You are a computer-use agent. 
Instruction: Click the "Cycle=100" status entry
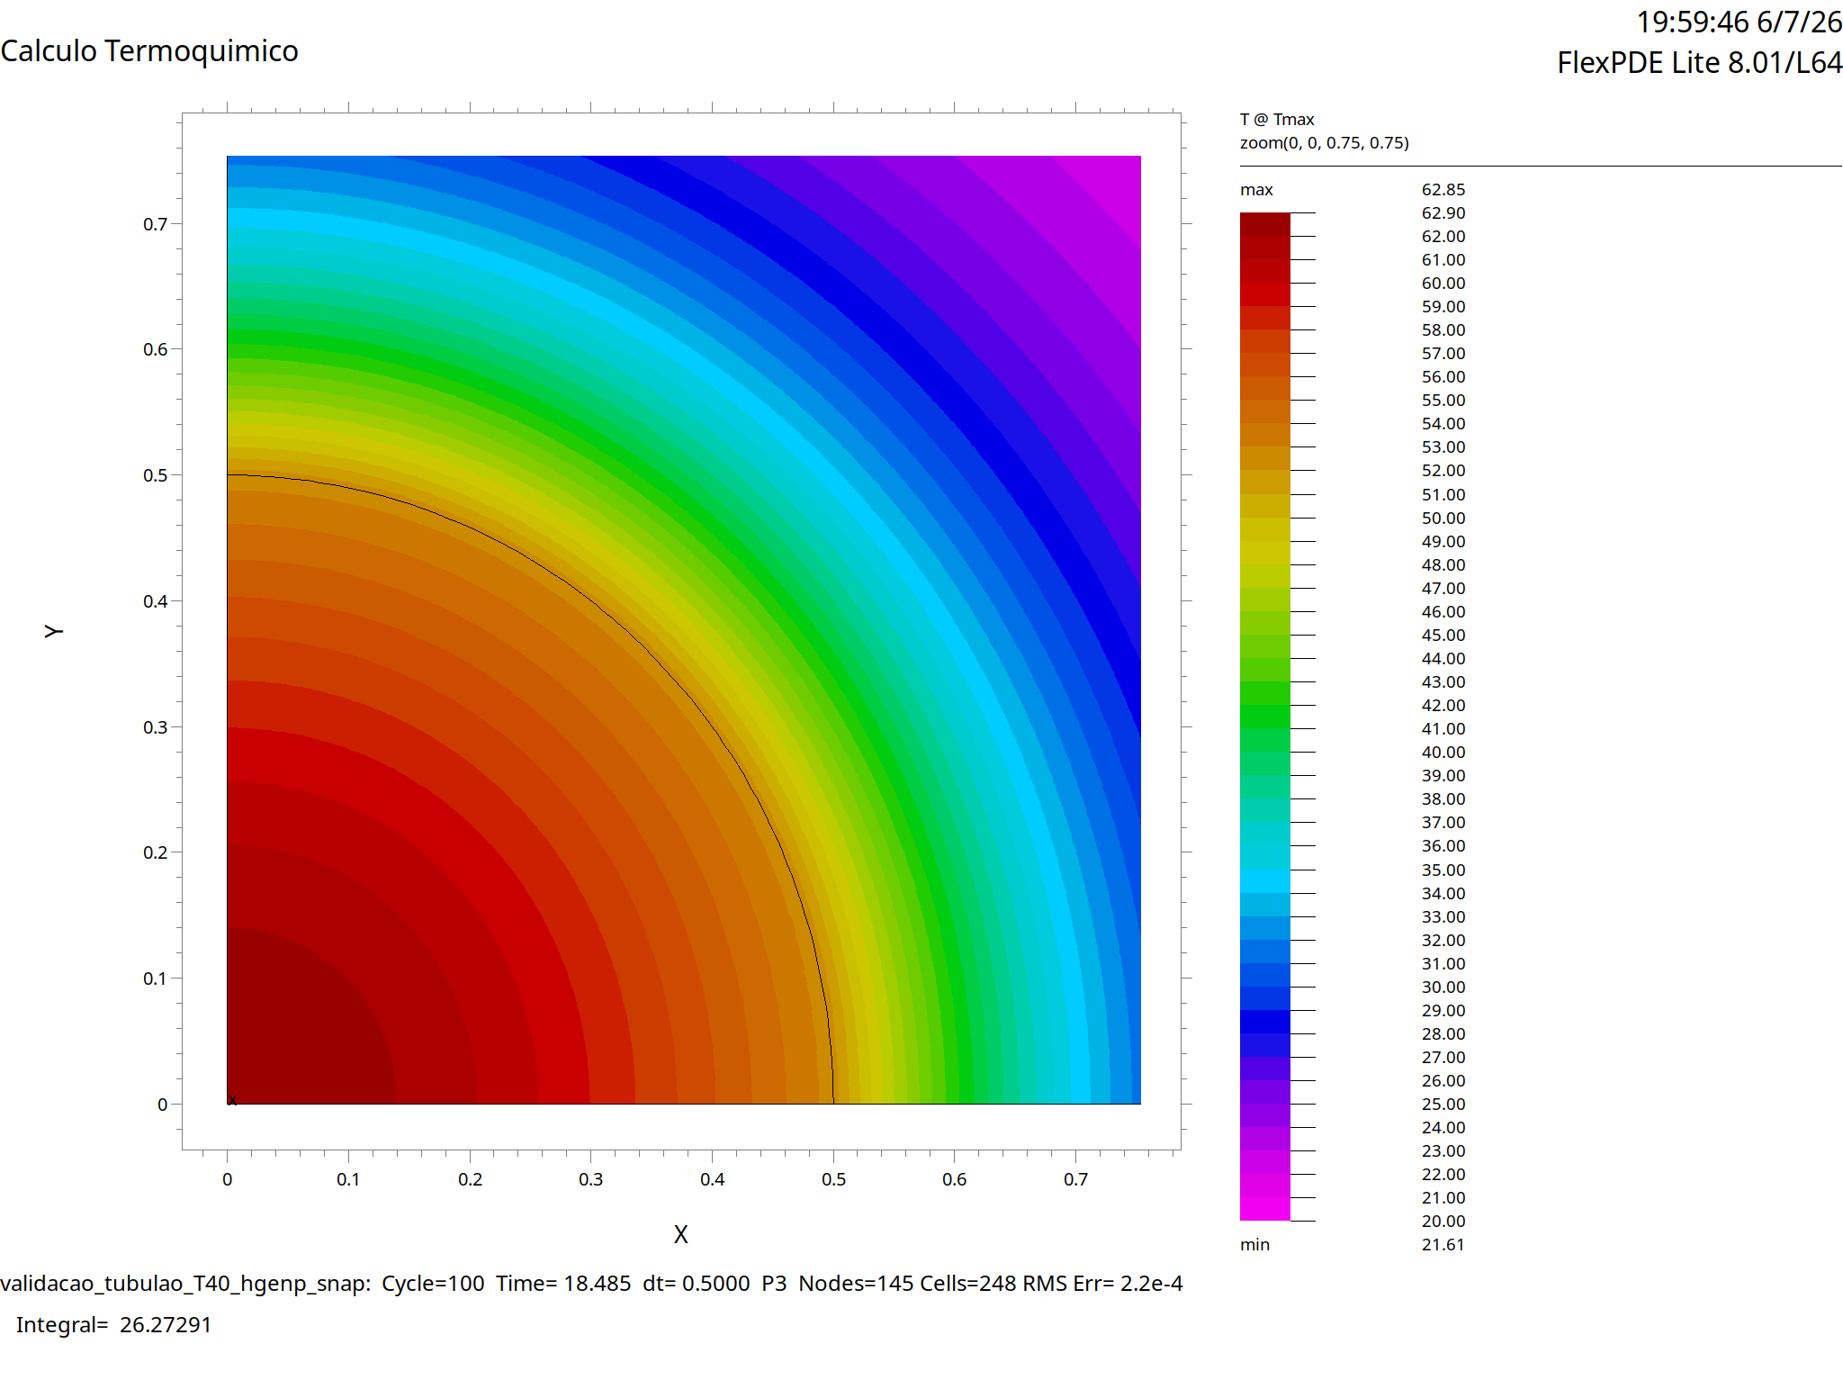coord(433,1284)
